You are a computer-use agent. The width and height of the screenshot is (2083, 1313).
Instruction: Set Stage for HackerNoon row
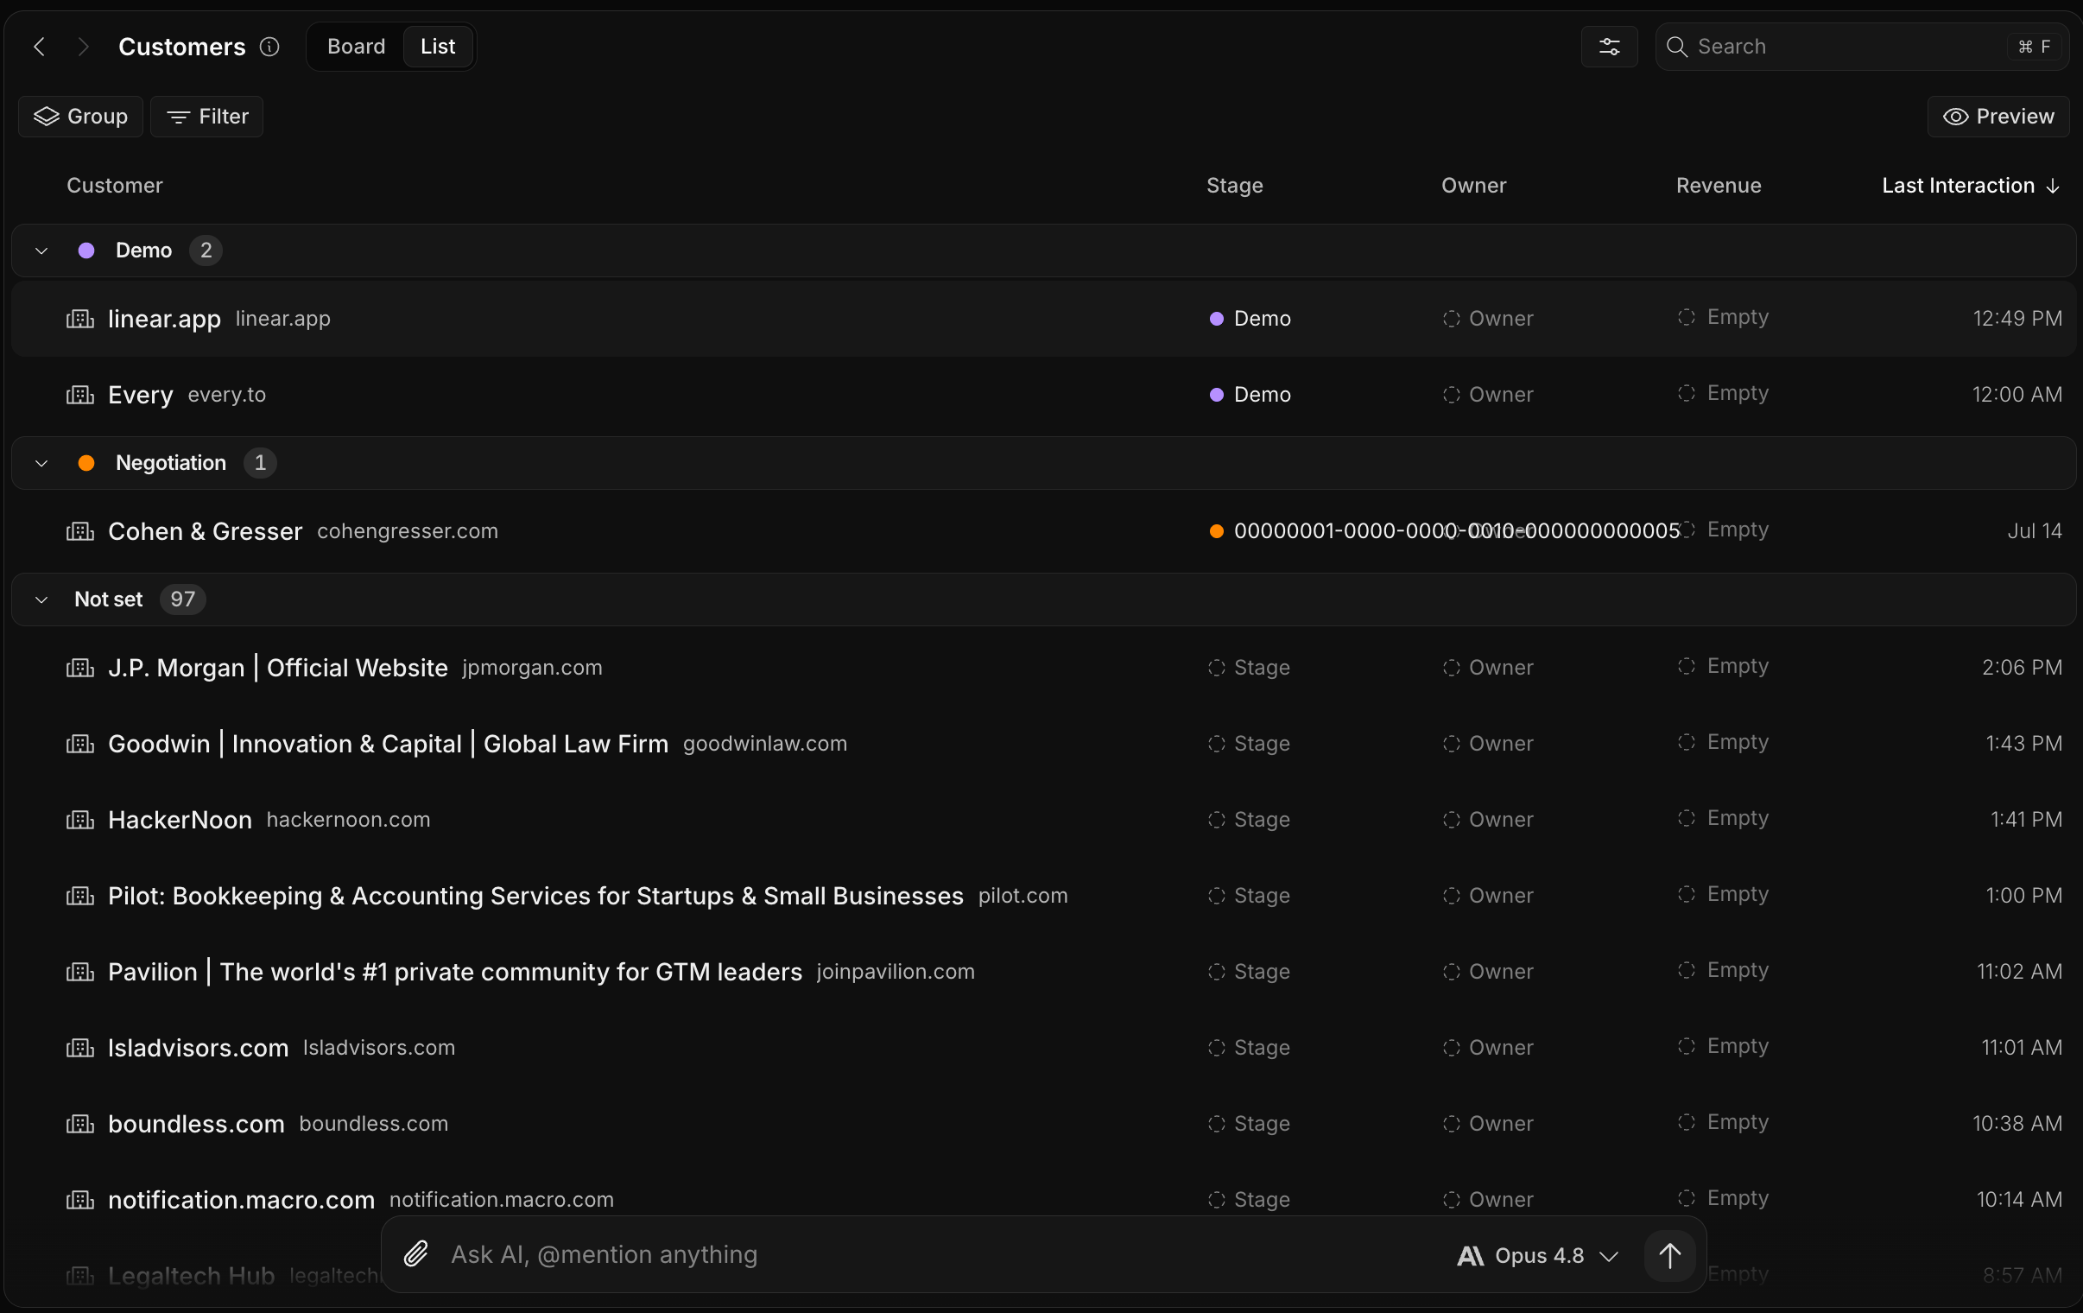pos(1249,820)
